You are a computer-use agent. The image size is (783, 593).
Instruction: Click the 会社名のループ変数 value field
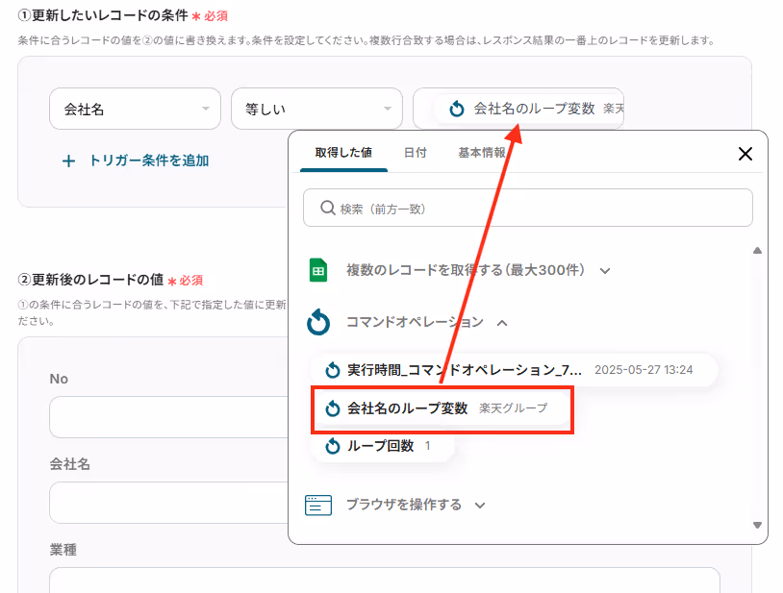click(x=518, y=109)
